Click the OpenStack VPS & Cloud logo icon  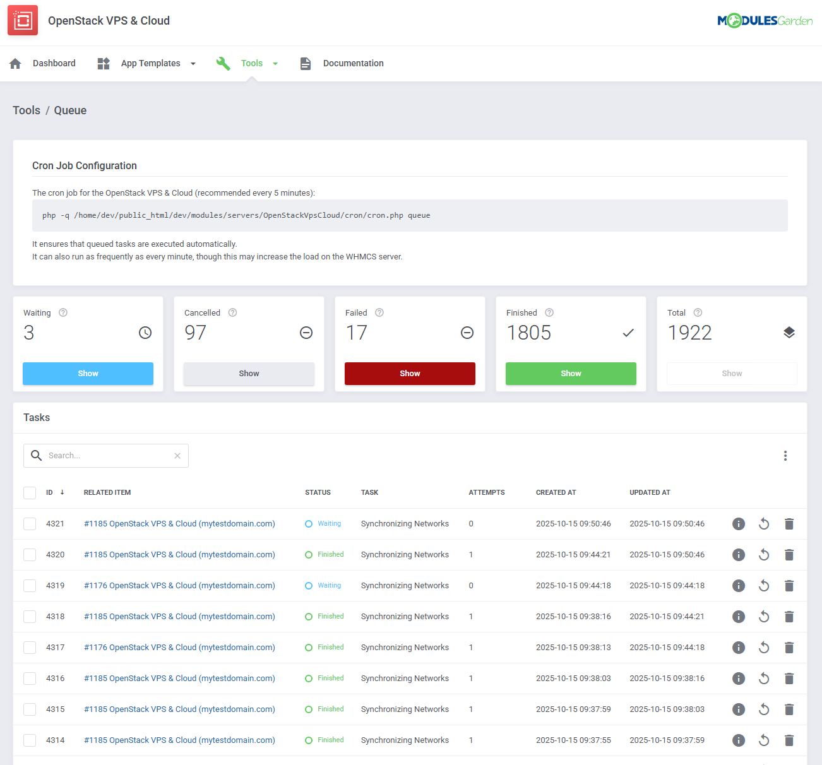pos(23,21)
